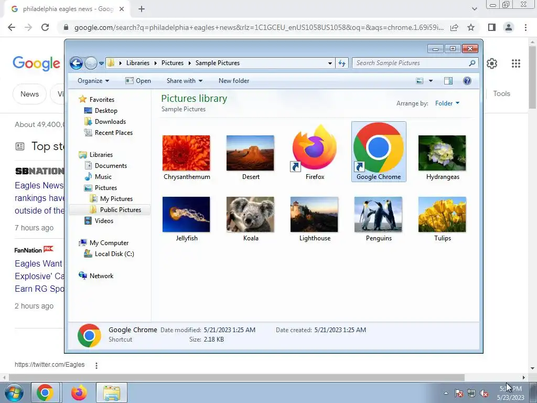Image resolution: width=537 pixels, height=403 pixels.
Task: Click the muted volume tray icon
Action: coord(484,394)
